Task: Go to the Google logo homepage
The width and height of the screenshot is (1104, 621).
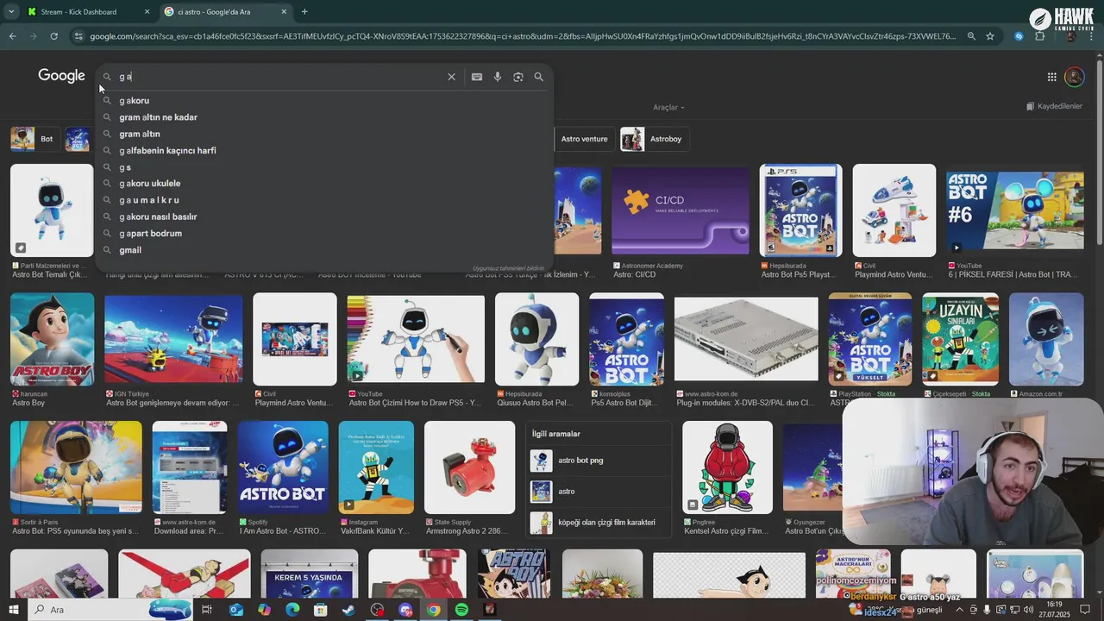Action: (61, 76)
